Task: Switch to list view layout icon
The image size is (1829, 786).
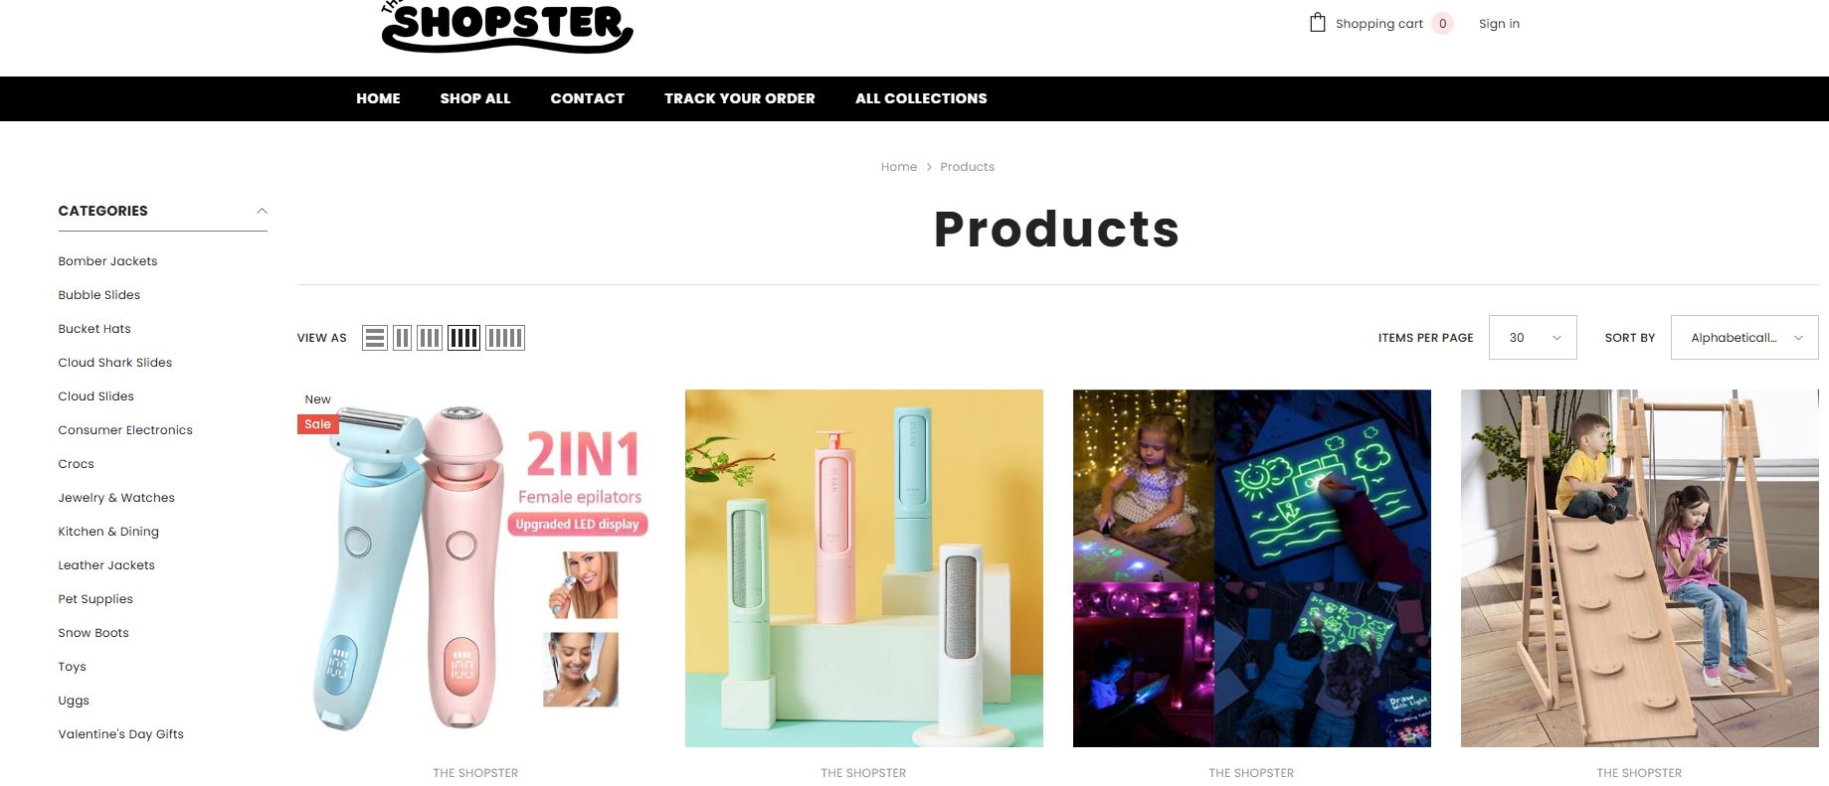Action: (x=375, y=338)
